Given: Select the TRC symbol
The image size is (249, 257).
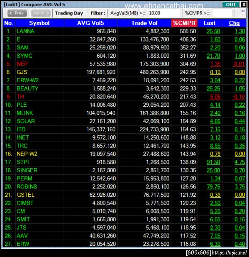Looking at the screenshot, I should (22, 146).
